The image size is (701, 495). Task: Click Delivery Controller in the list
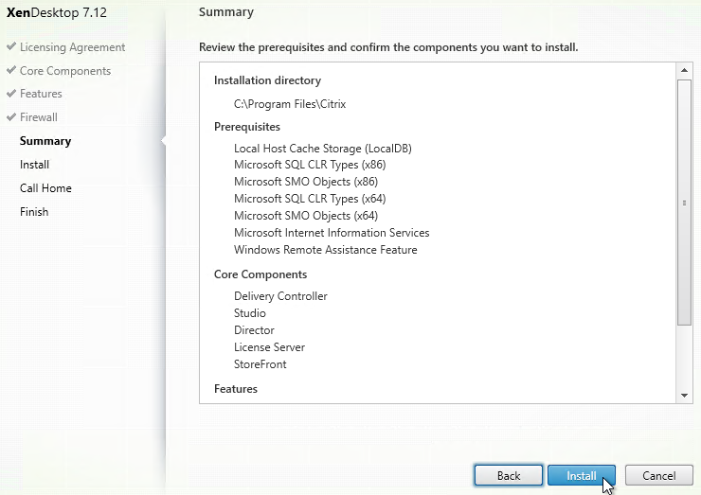pyautogui.click(x=280, y=296)
